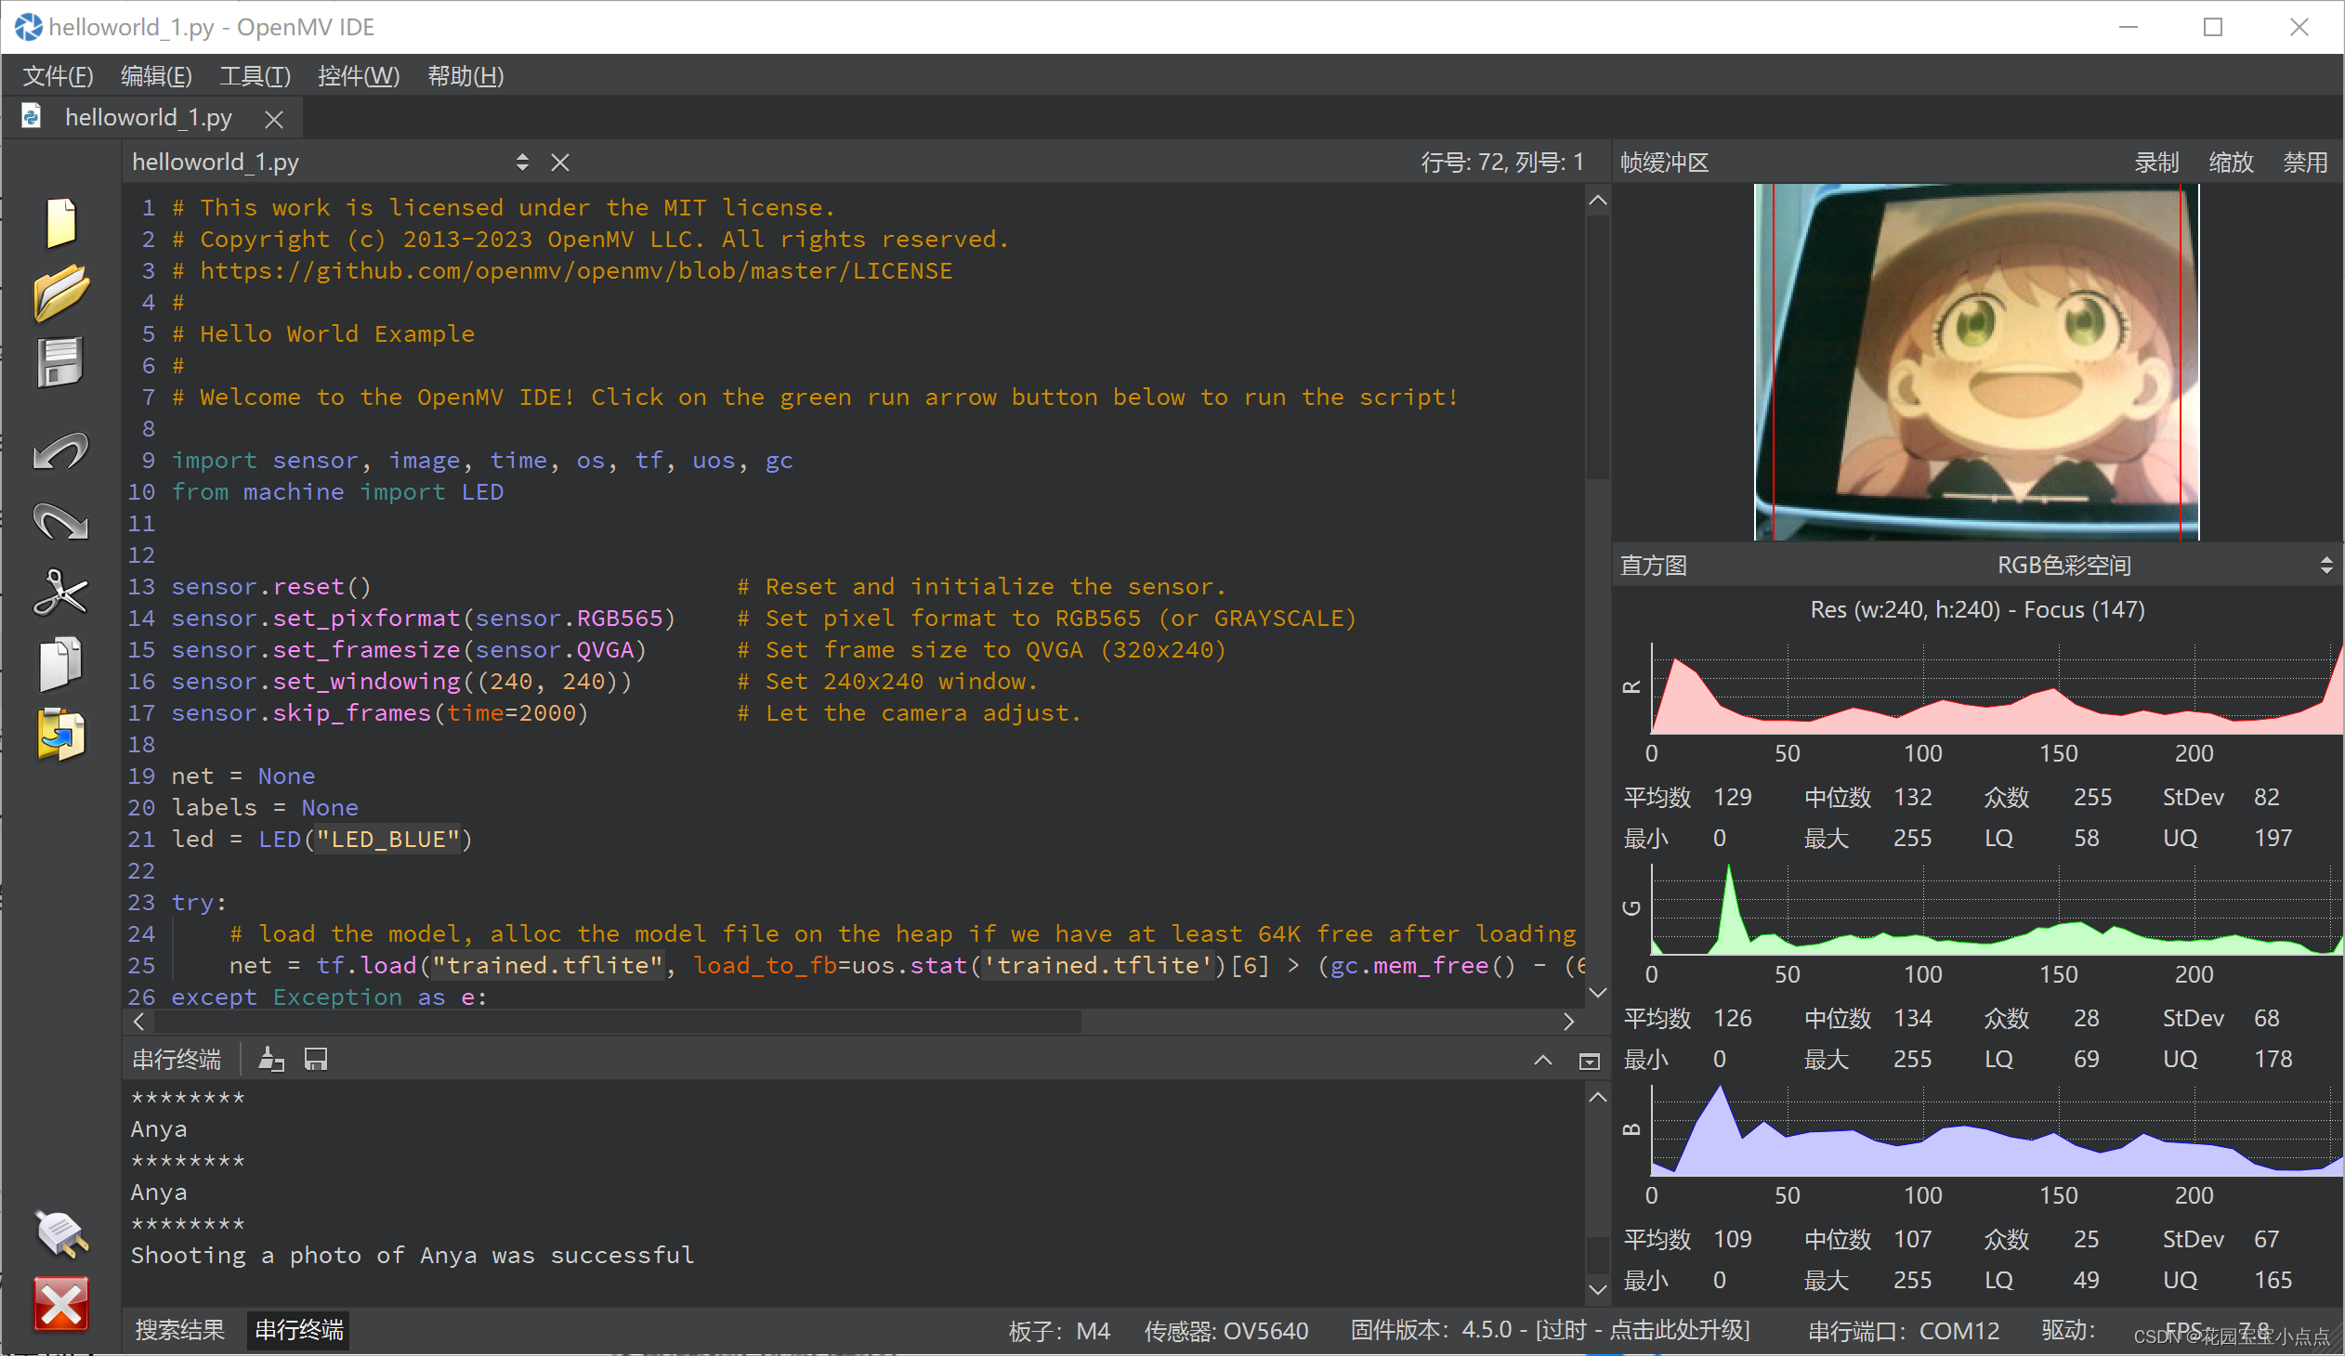Click line 9 import sensor code

pos(482,461)
